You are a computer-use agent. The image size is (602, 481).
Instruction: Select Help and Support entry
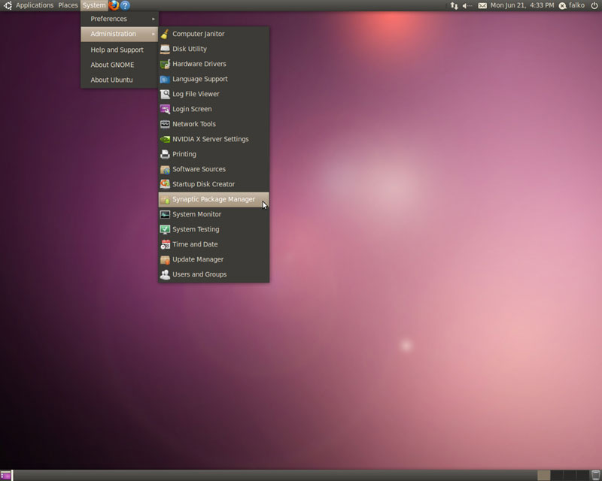(120, 50)
